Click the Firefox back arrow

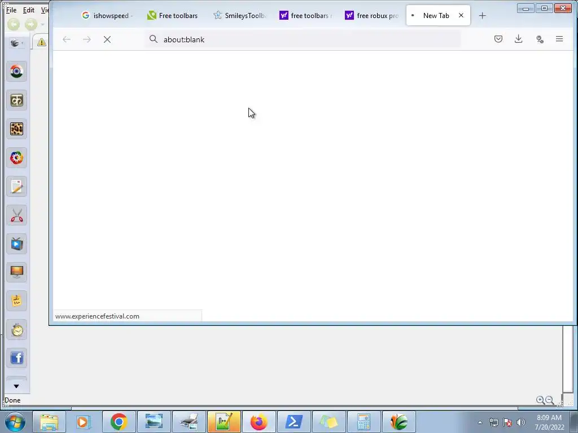click(x=67, y=39)
